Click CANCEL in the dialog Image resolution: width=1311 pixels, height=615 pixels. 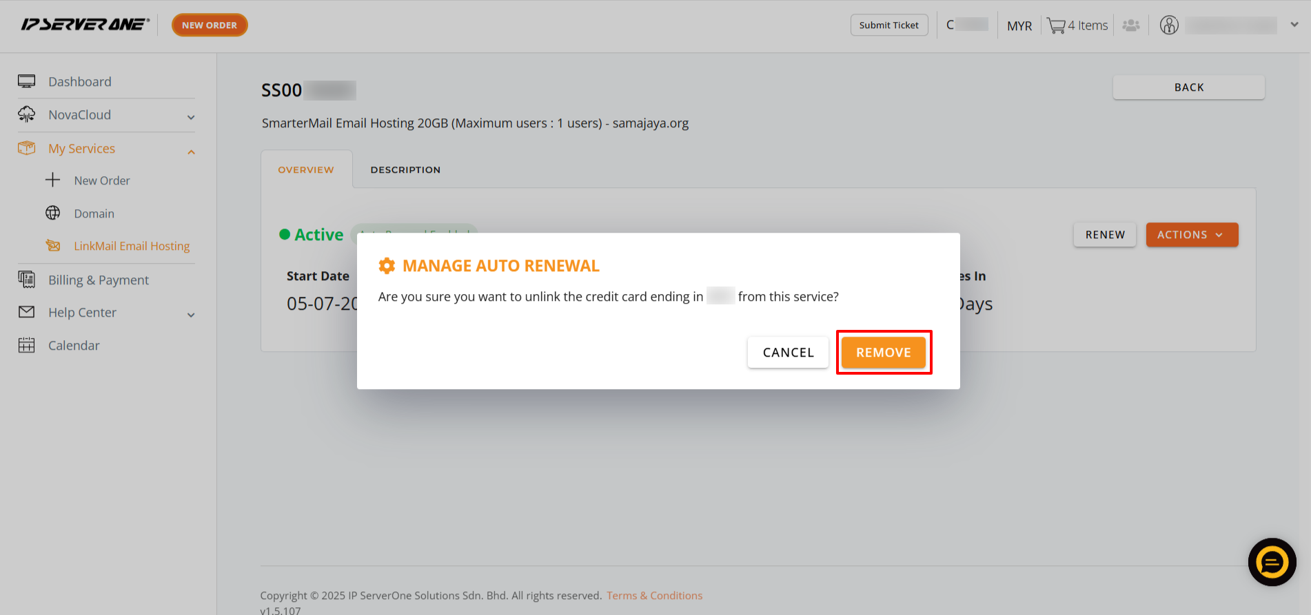788,353
